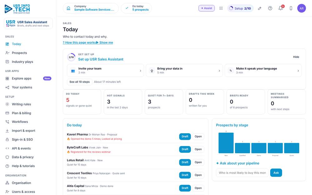
Task: Click Draft for Lotus Retail
Action: click(x=185, y=162)
